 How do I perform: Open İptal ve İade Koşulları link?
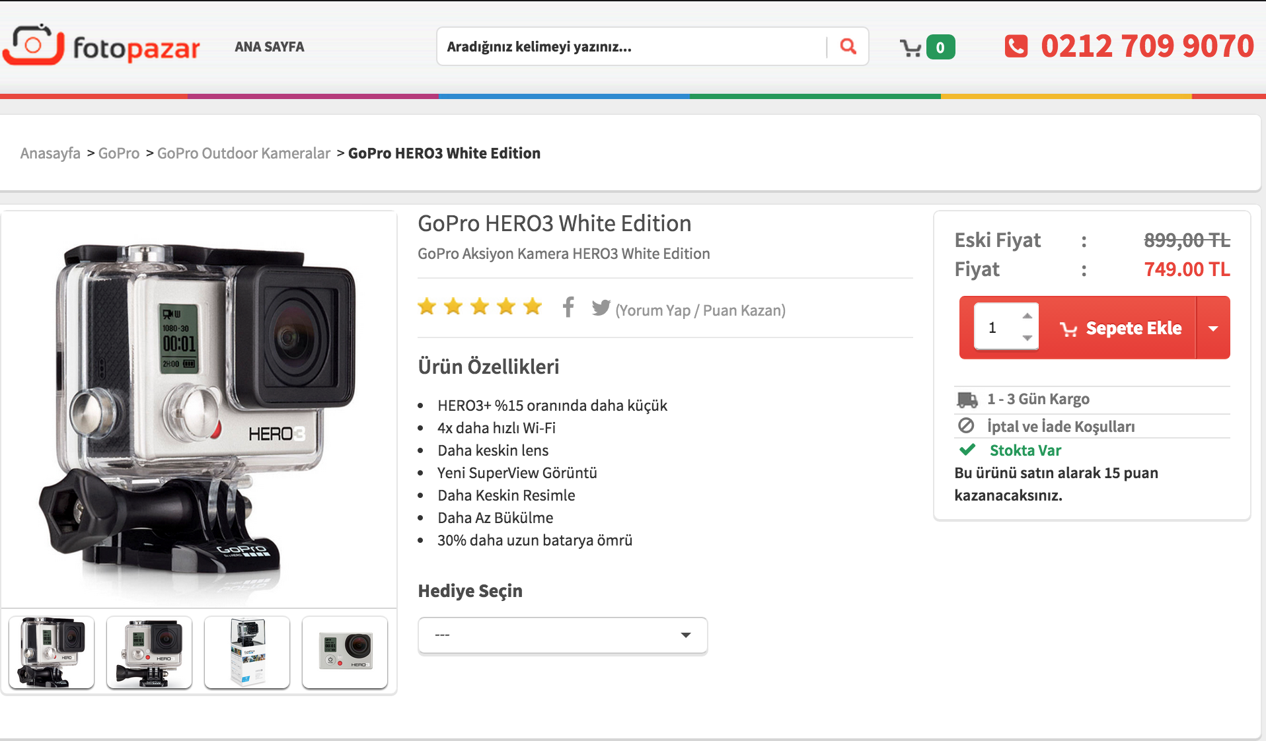[1061, 427]
